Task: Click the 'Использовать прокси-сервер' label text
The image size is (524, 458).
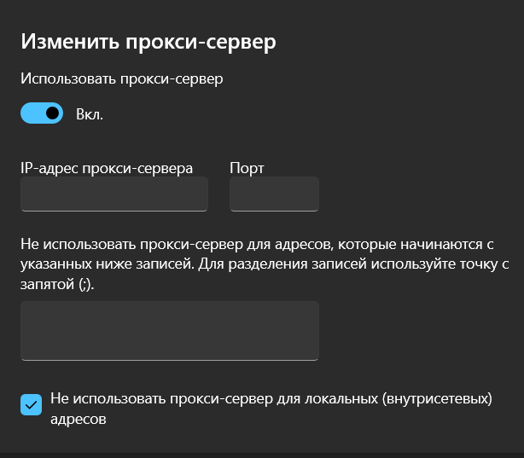Action: point(121,79)
